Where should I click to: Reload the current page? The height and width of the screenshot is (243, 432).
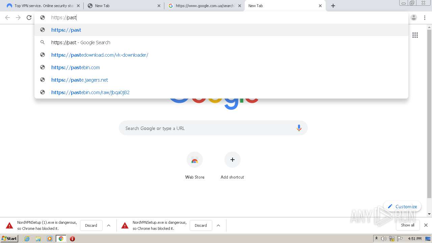point(29,18)
